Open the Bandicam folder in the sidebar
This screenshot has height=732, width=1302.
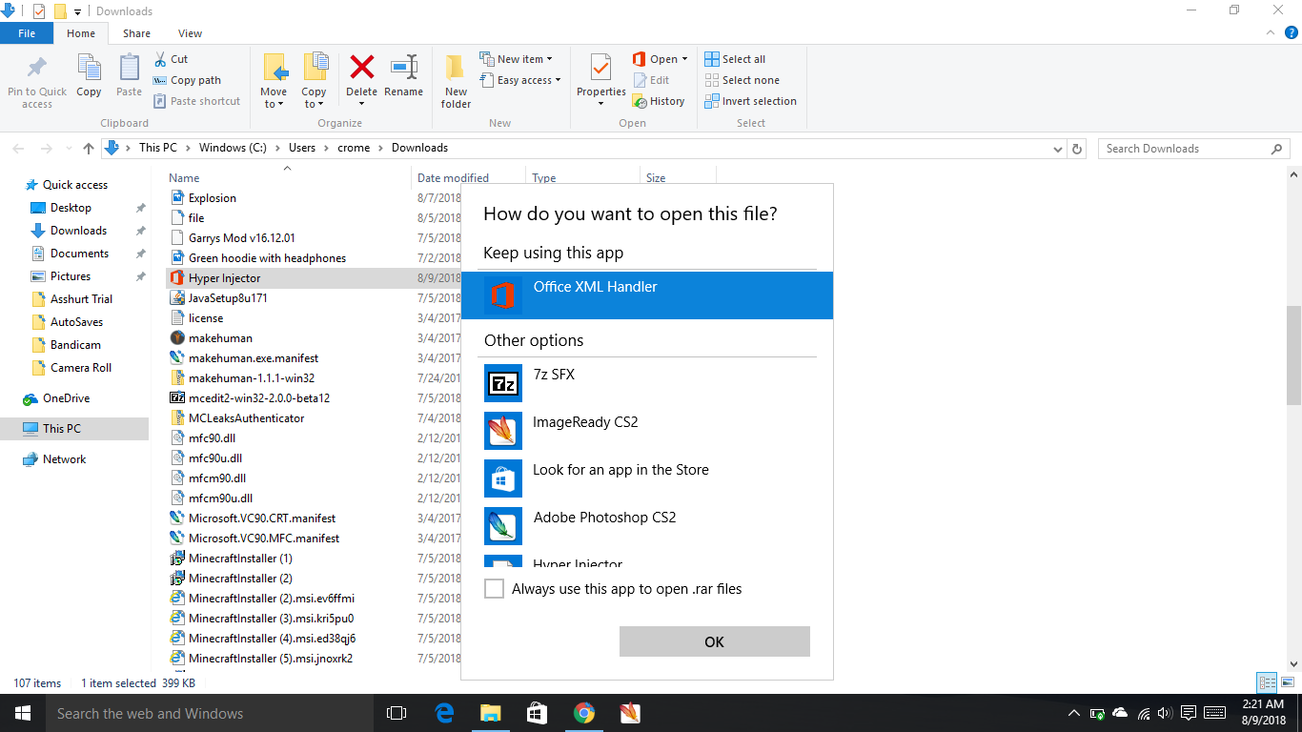[x=75, y=345]
